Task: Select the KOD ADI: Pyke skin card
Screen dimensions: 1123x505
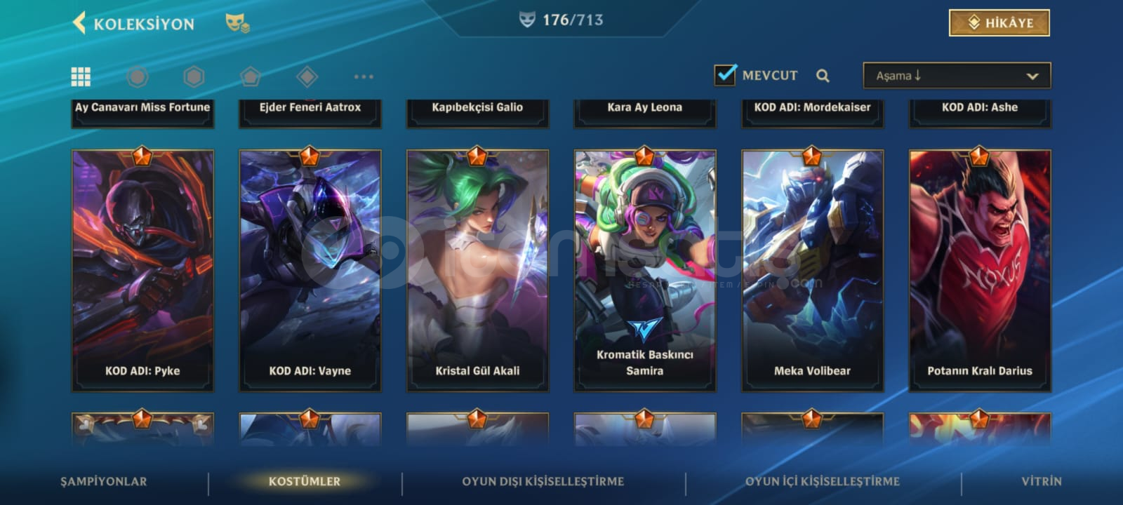Action: [x=142, y=270]
